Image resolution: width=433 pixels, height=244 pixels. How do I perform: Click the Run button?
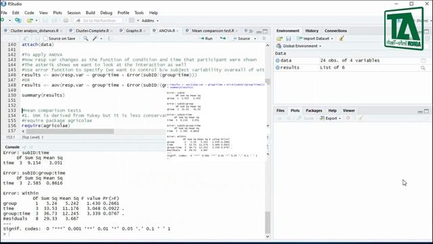pyautogui.click(x=206, y=39)
